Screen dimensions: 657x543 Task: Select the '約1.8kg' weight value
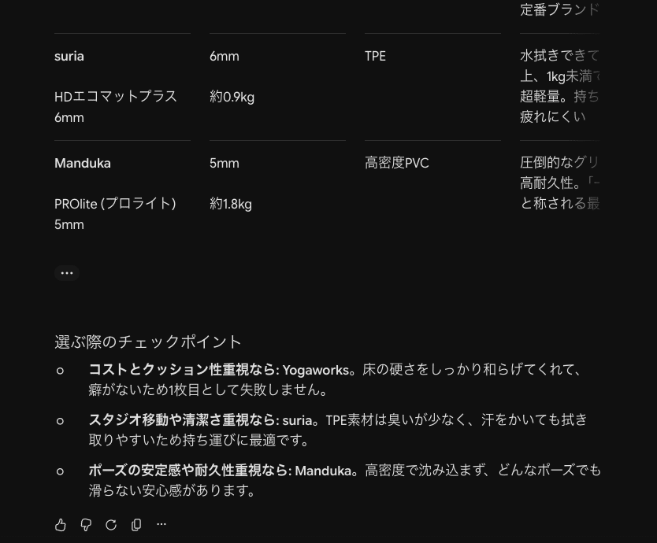[x=231, y=204]
